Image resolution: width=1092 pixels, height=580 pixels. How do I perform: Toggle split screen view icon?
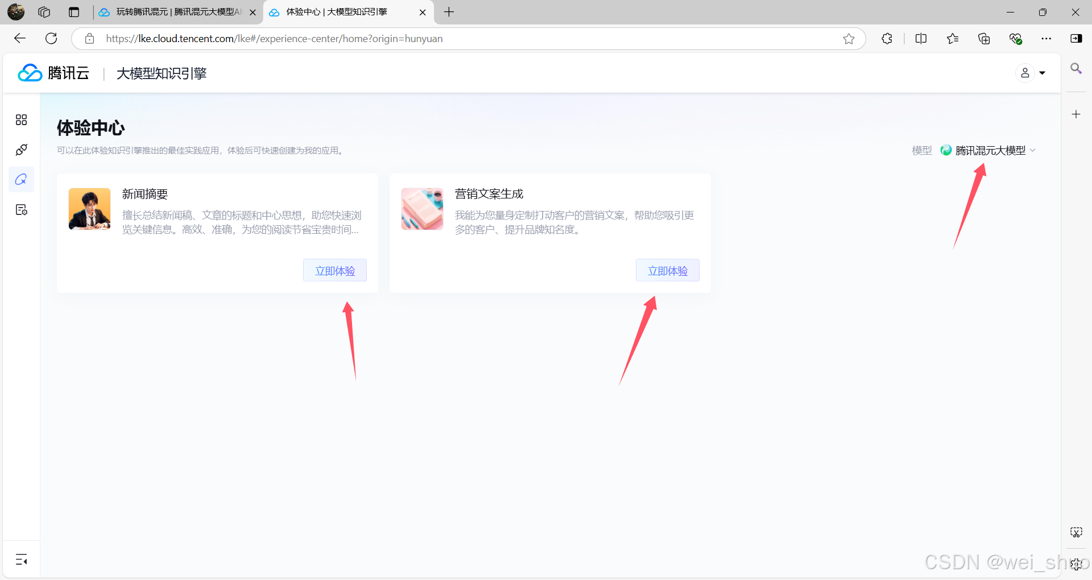tap(921, 39)
